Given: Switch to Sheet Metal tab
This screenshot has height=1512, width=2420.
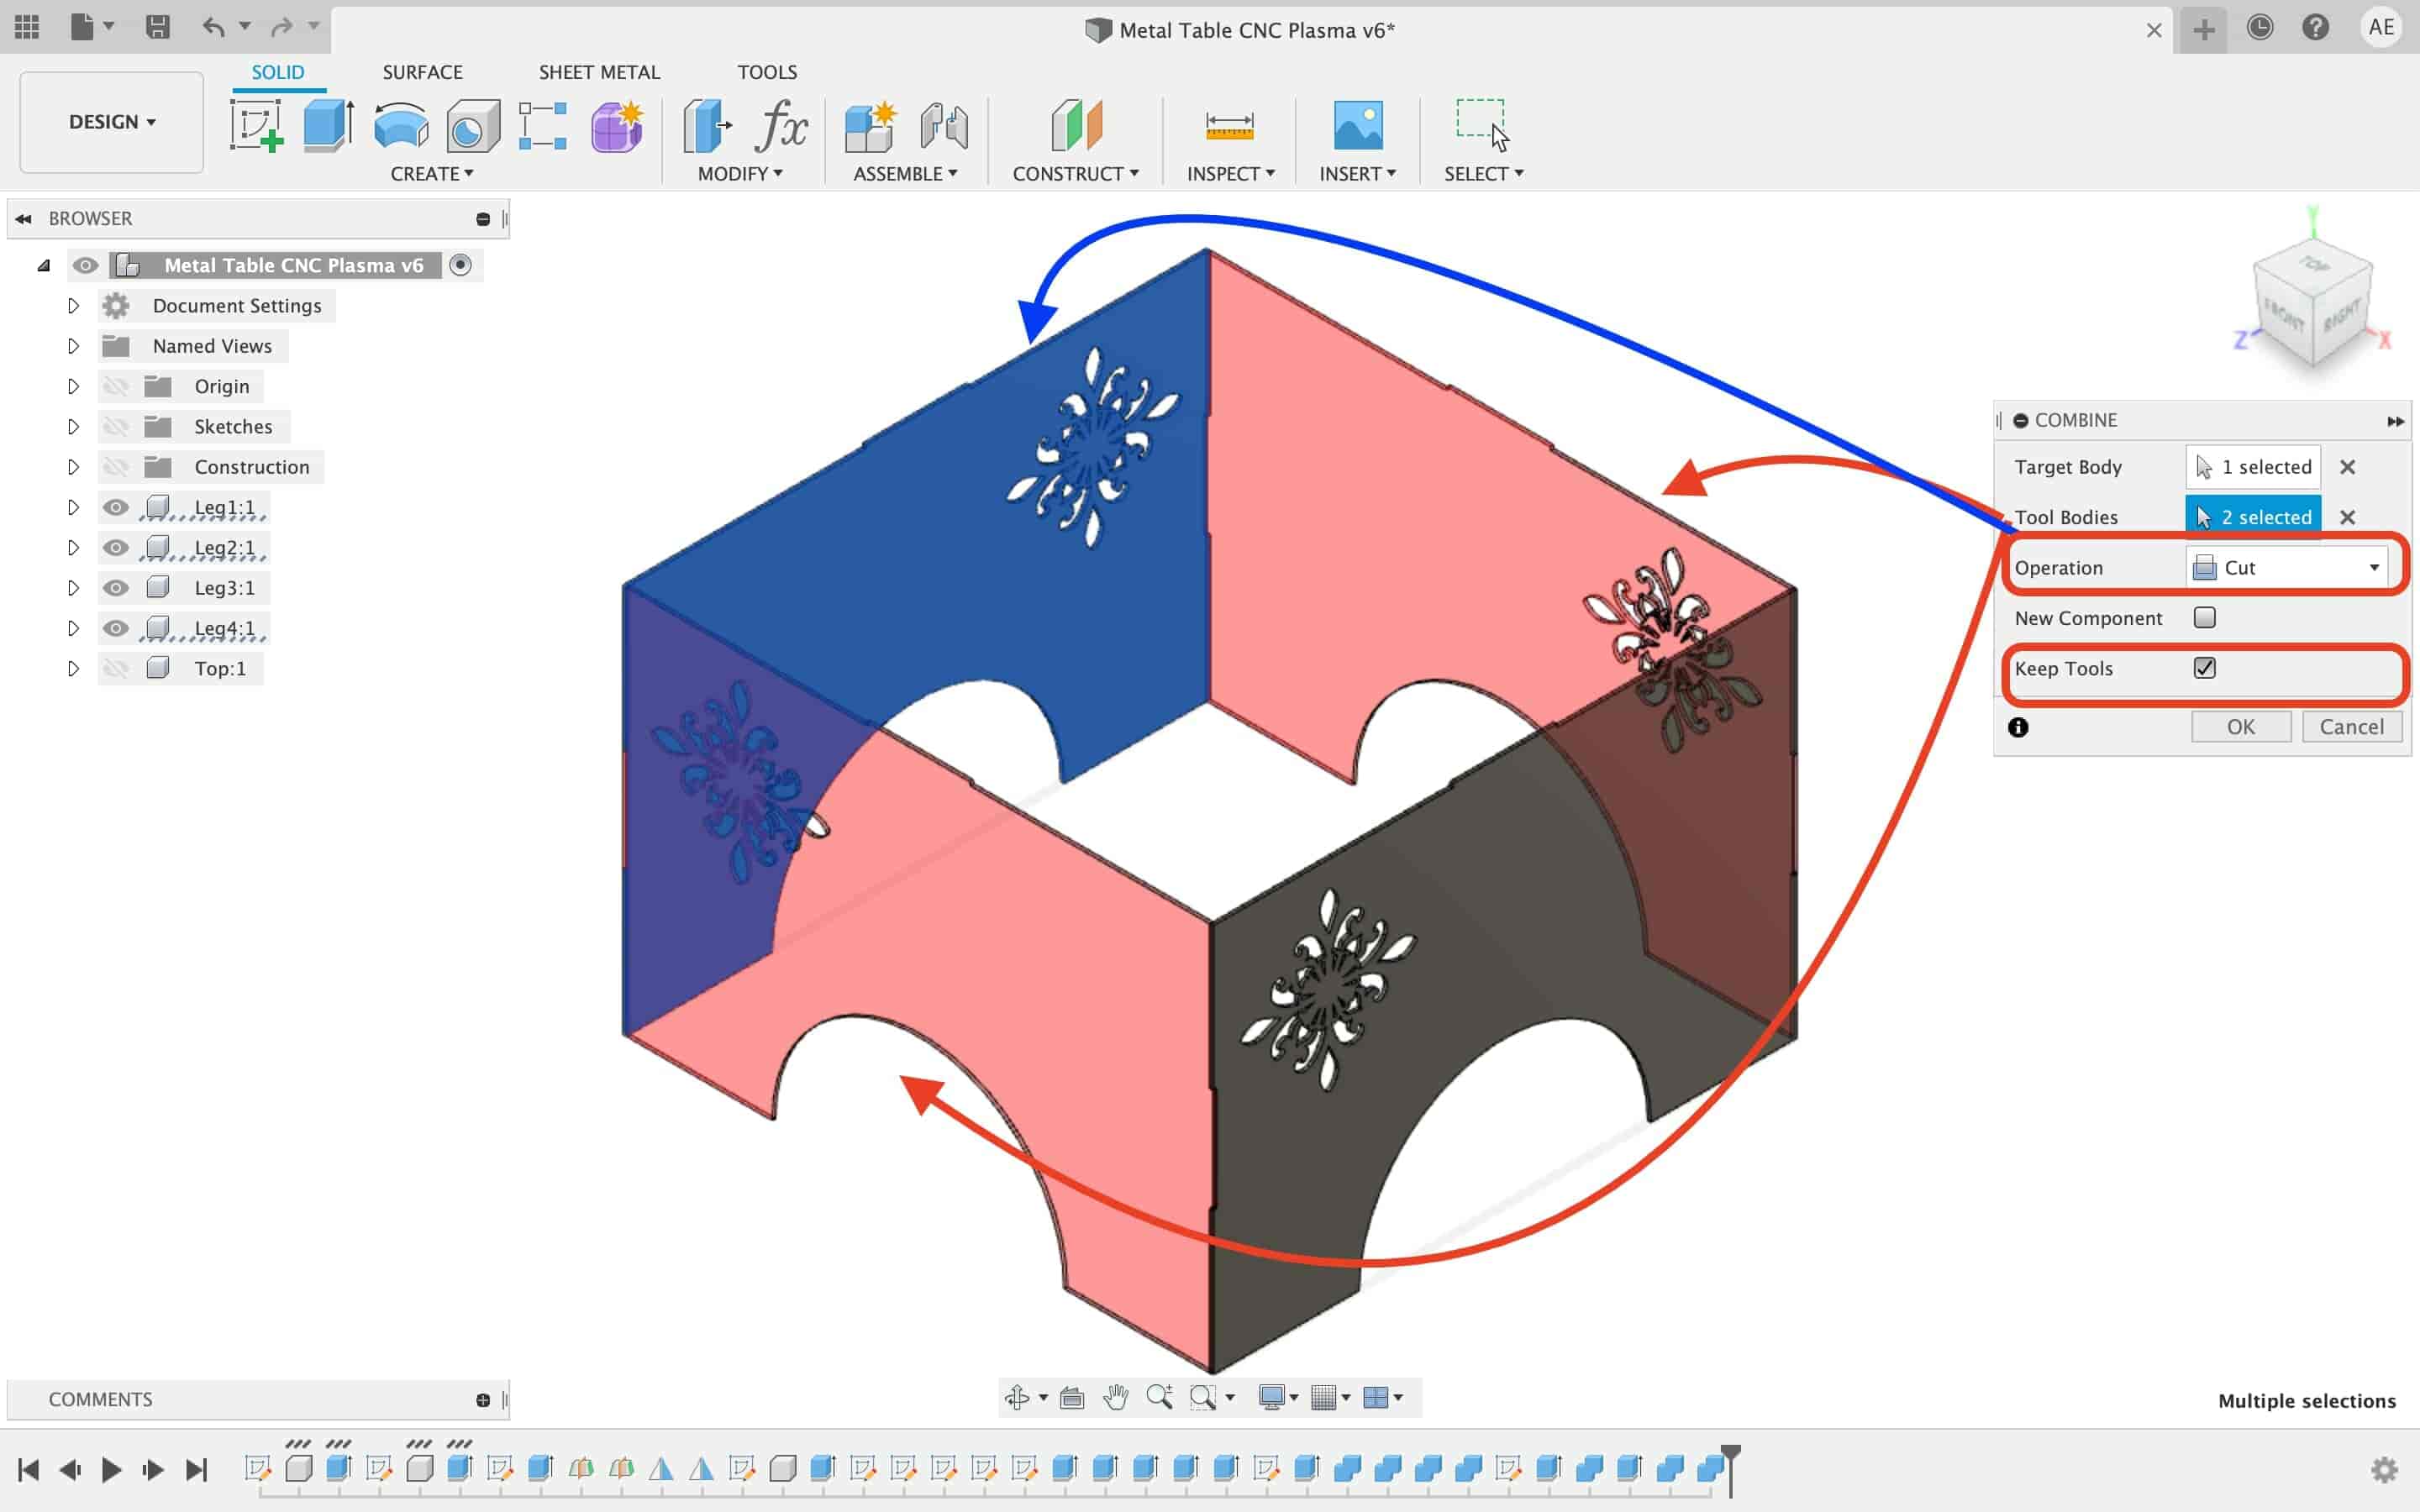Looking at the screenshot, I should [x=597, y=71].
